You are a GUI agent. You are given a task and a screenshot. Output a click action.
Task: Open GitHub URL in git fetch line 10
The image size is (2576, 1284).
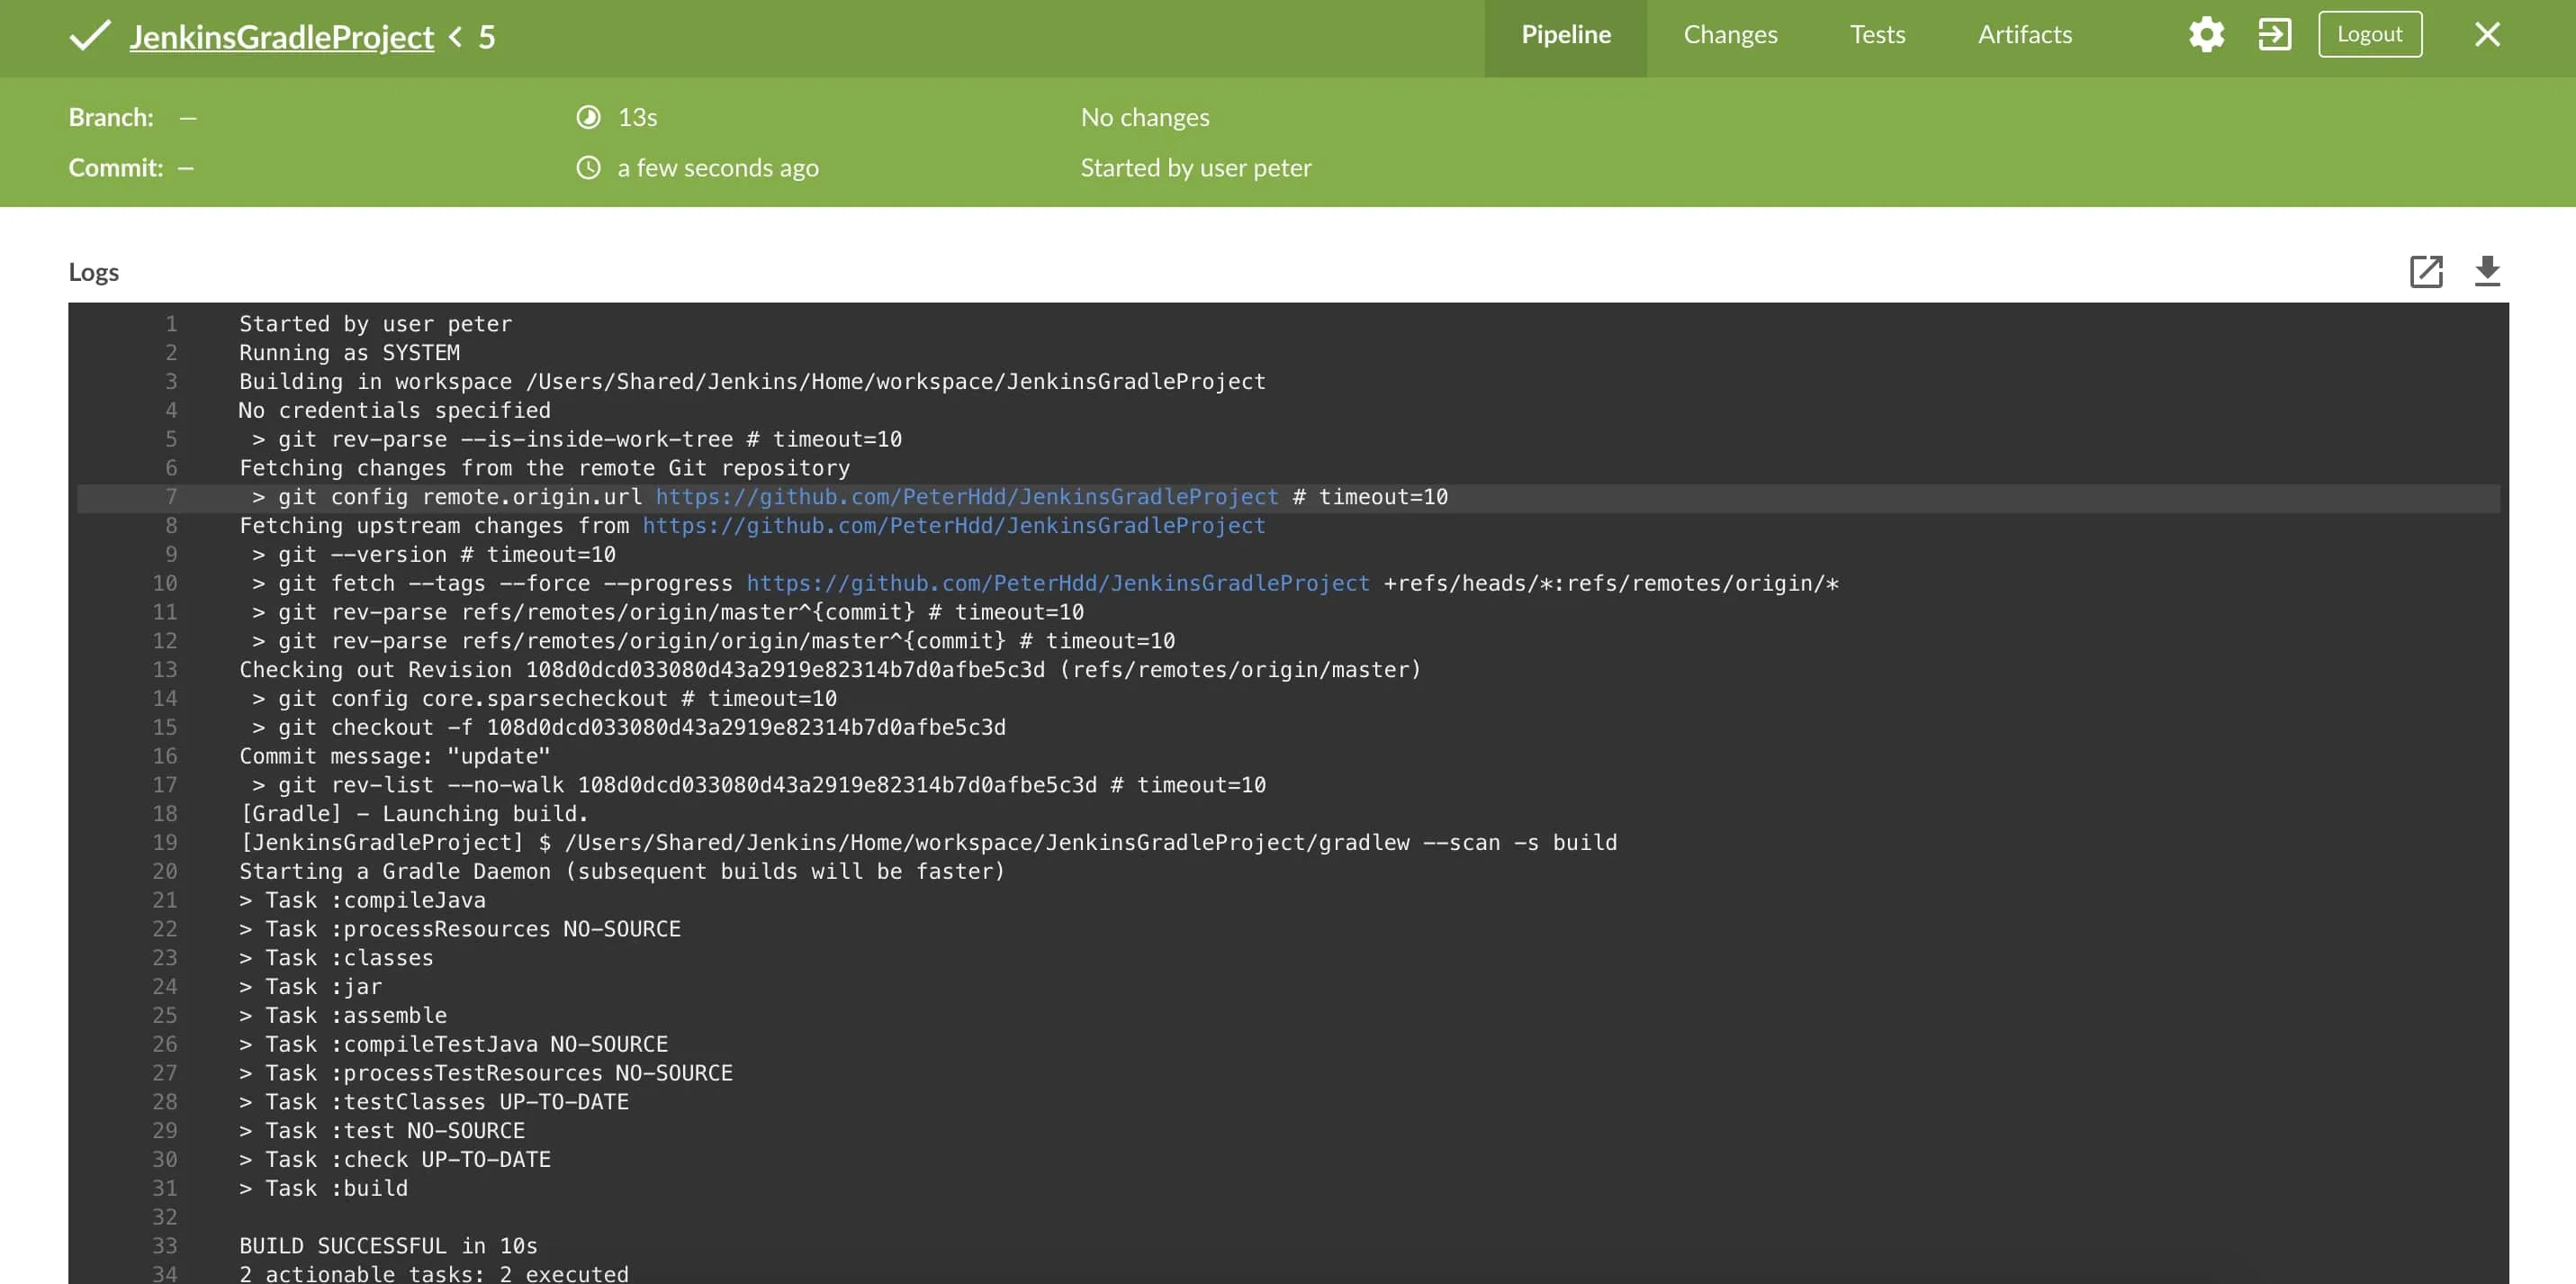pos(1058,584)
